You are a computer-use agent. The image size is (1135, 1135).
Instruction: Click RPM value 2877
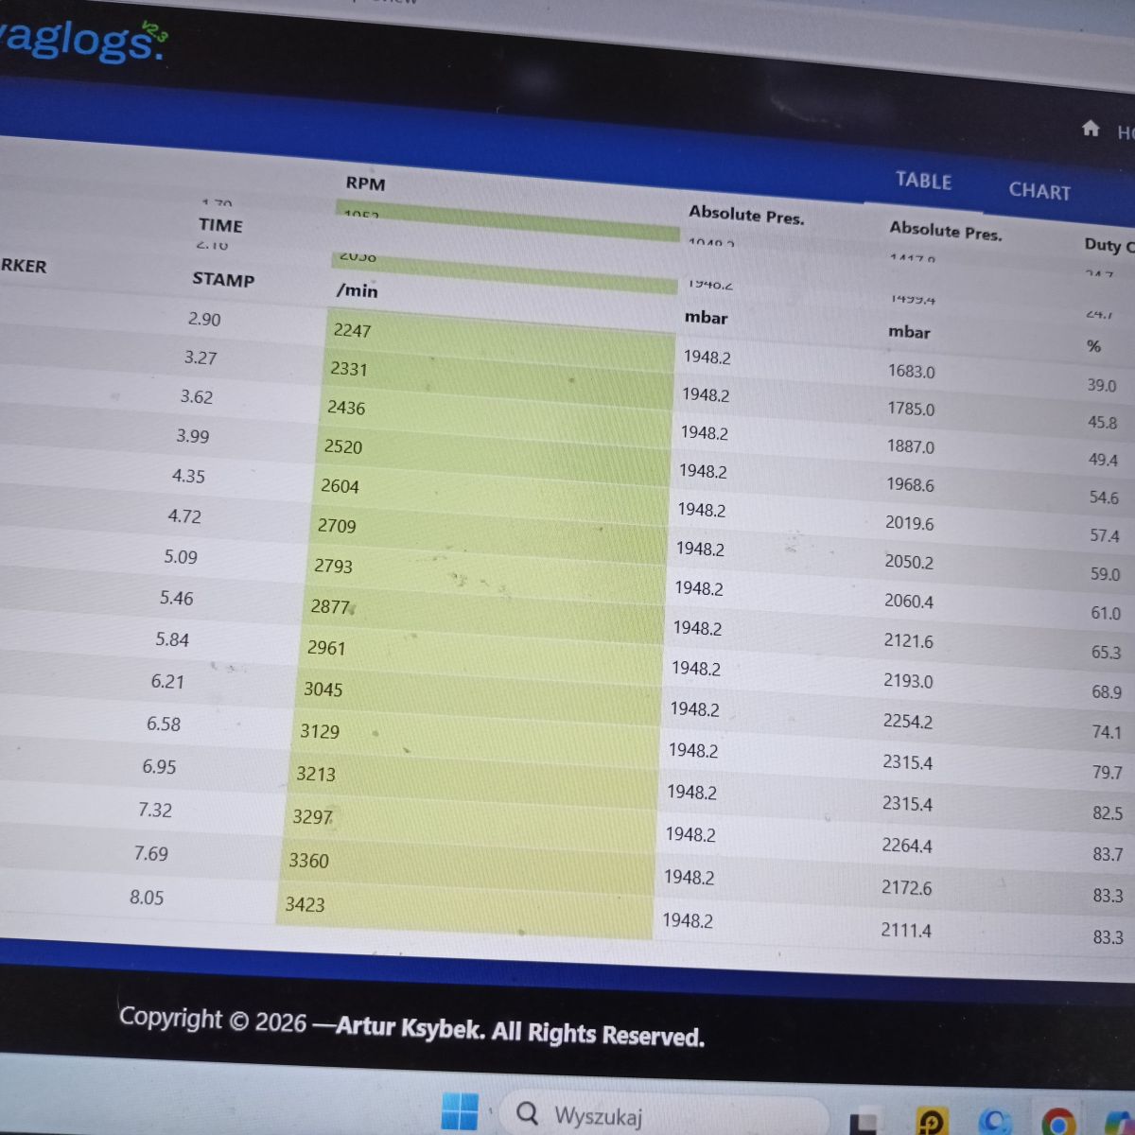330,606
